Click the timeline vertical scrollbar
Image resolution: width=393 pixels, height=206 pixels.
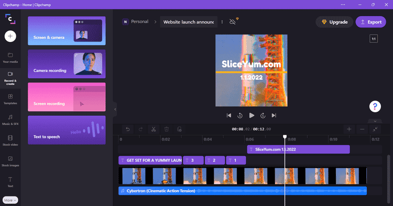click(389, 179)
